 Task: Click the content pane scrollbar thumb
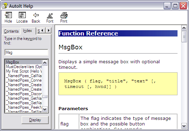click(x=184, y=36)
